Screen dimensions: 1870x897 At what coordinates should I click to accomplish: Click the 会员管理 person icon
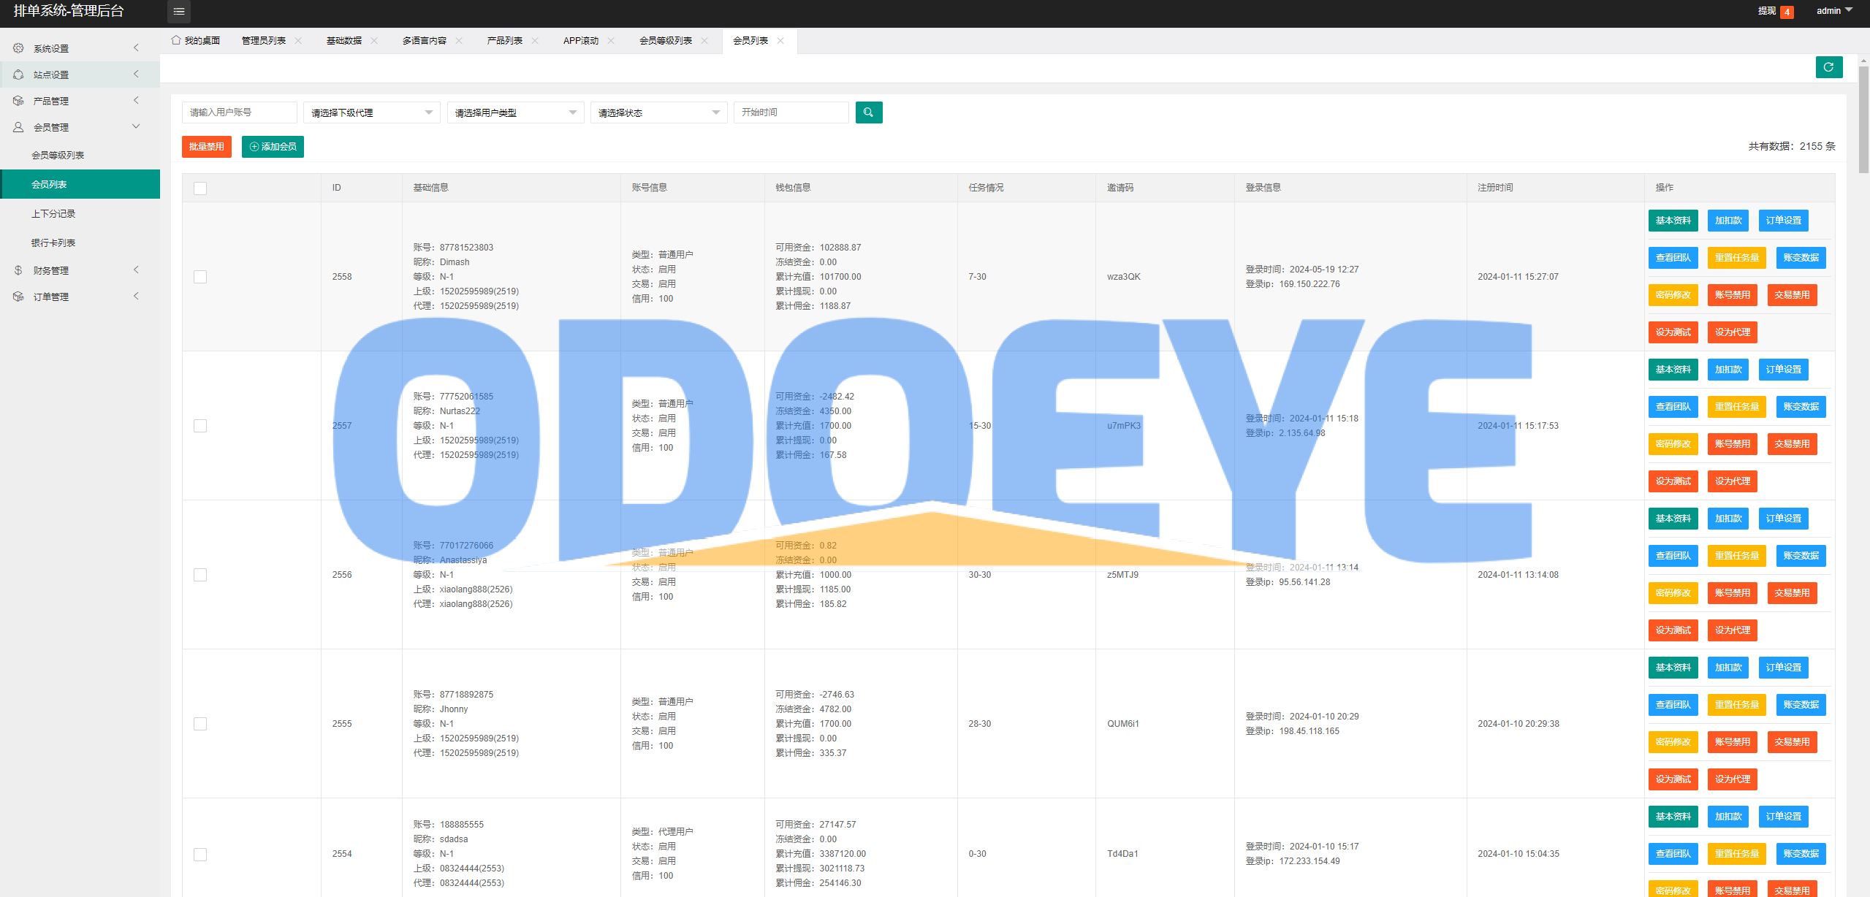pos(18,127)
